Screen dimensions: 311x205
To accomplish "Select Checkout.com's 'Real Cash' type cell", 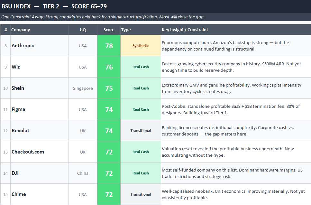I will point(141,152).
